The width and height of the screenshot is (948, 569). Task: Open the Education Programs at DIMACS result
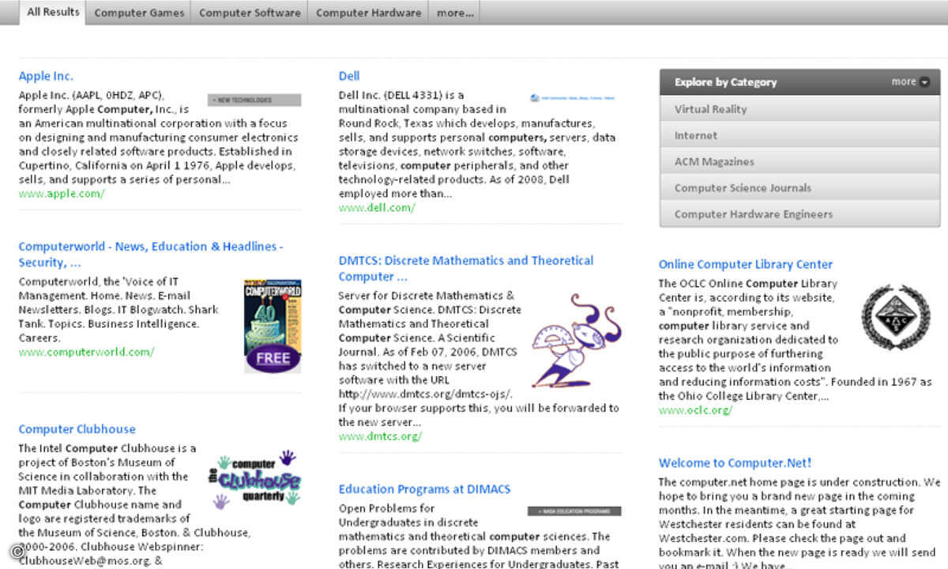(x=424, y=489)
